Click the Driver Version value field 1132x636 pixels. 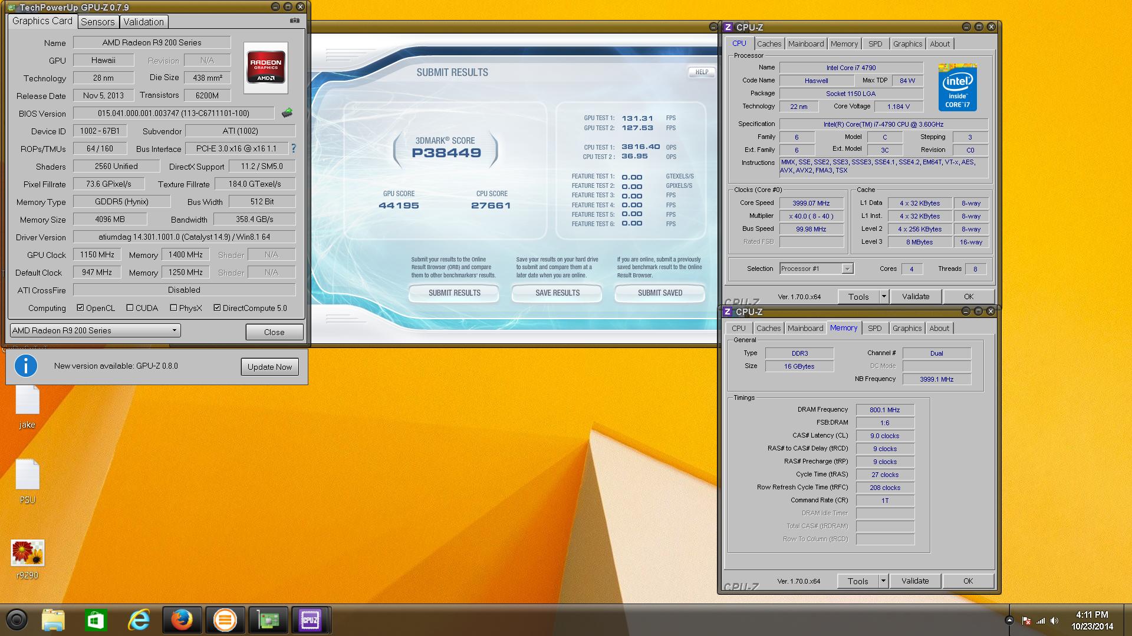184,237
